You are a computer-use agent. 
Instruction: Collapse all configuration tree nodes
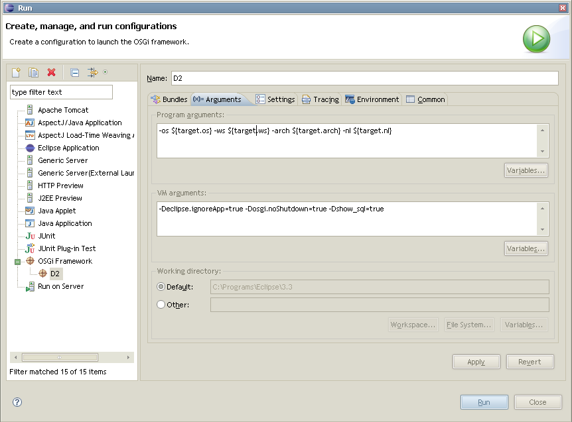(x=75, y=72)
